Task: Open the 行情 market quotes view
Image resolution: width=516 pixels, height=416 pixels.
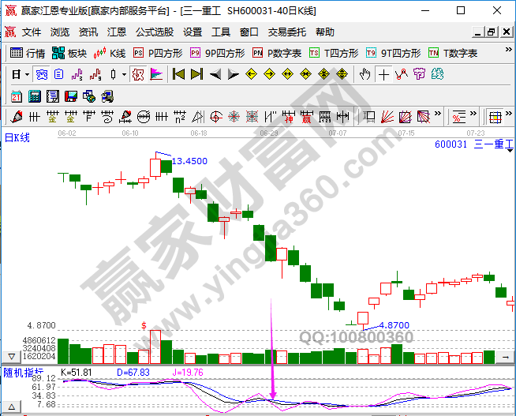Action: (28, 54)
